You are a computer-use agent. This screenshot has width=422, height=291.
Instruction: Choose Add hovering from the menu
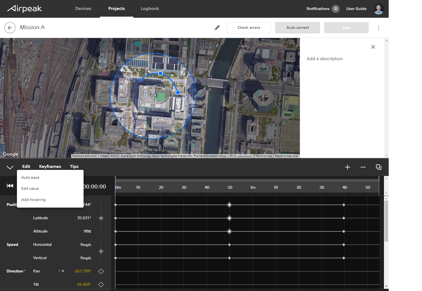click(x=50, y=200)
